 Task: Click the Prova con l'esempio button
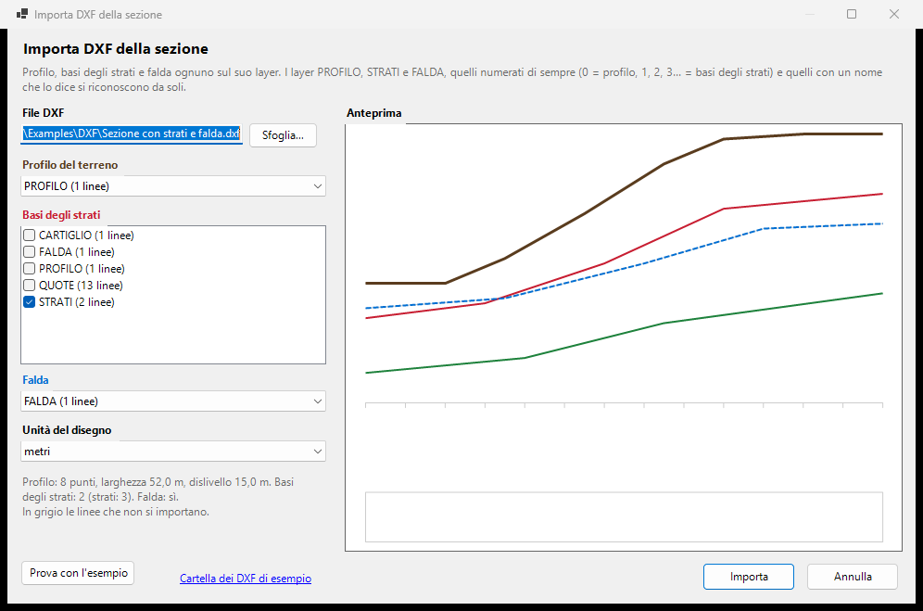(78, 573)
